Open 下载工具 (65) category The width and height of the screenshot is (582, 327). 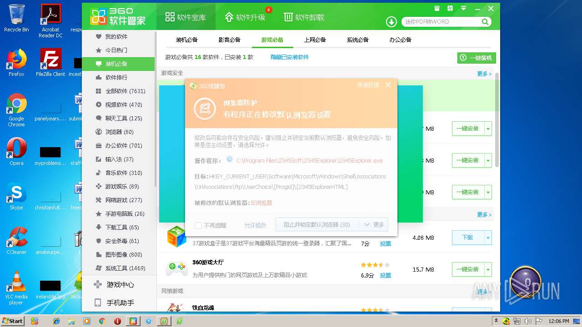(x=118, y=227)
